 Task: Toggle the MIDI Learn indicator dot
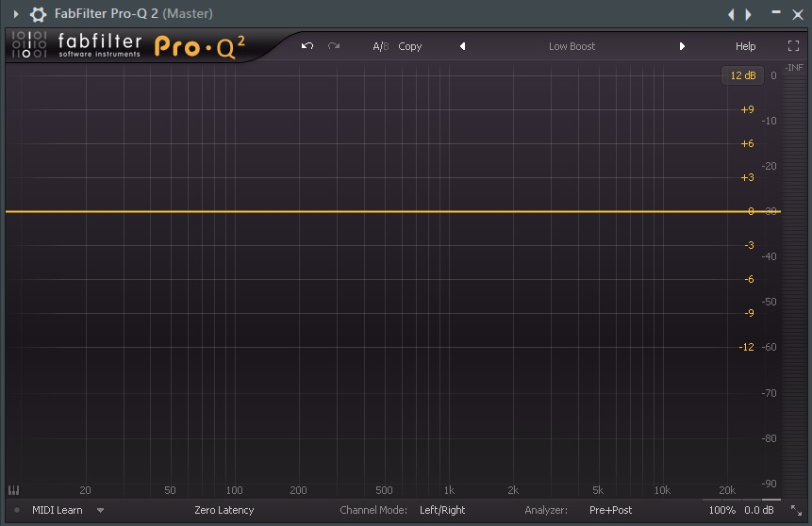click(17, 511)
